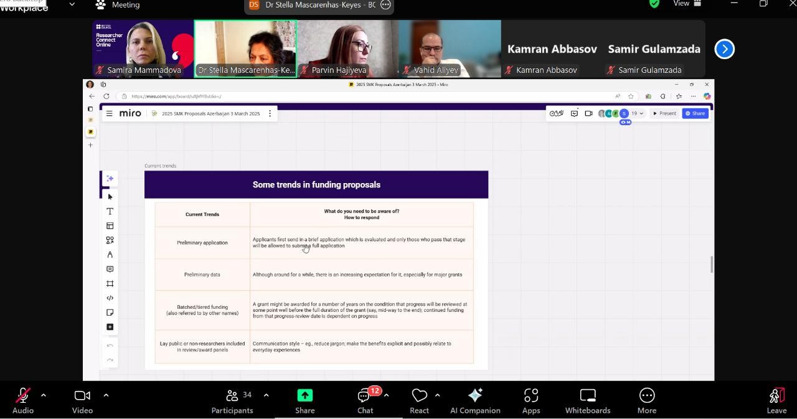The height and width of the screenshot is (419, 797).
Task: Click the blue Share button in Miro
Action: (x=695, y=113)
